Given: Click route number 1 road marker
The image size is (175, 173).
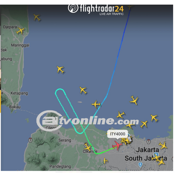Looking at the screenshot, I should coord(148,142).
